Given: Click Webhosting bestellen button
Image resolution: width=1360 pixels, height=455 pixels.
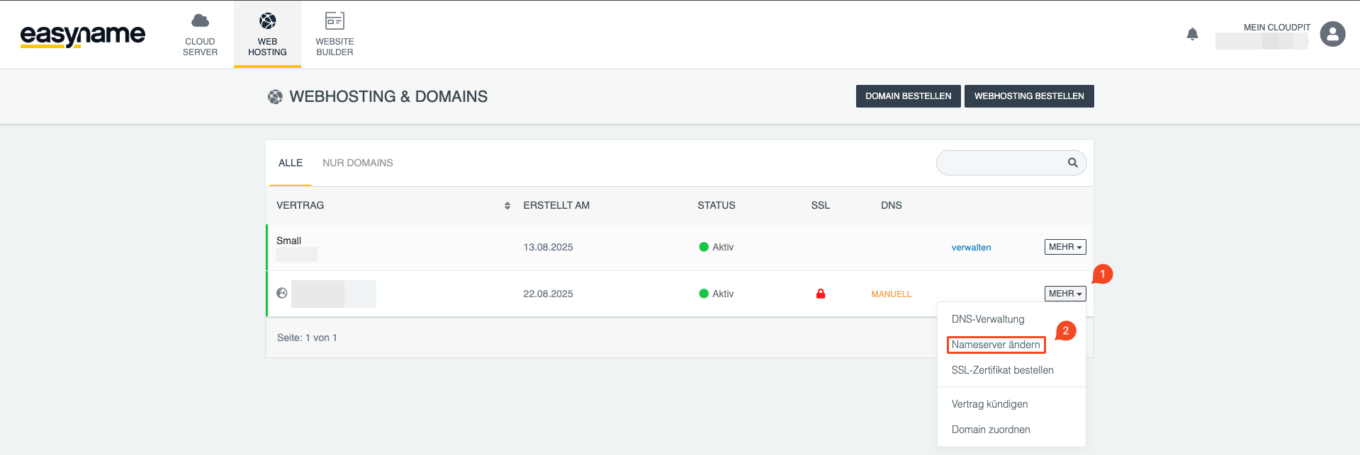Looking at the screenshot, I should pos(1028,96).
